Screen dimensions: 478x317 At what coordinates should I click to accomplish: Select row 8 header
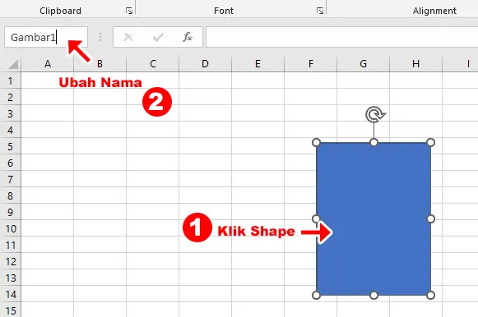(x=11, y=195)
